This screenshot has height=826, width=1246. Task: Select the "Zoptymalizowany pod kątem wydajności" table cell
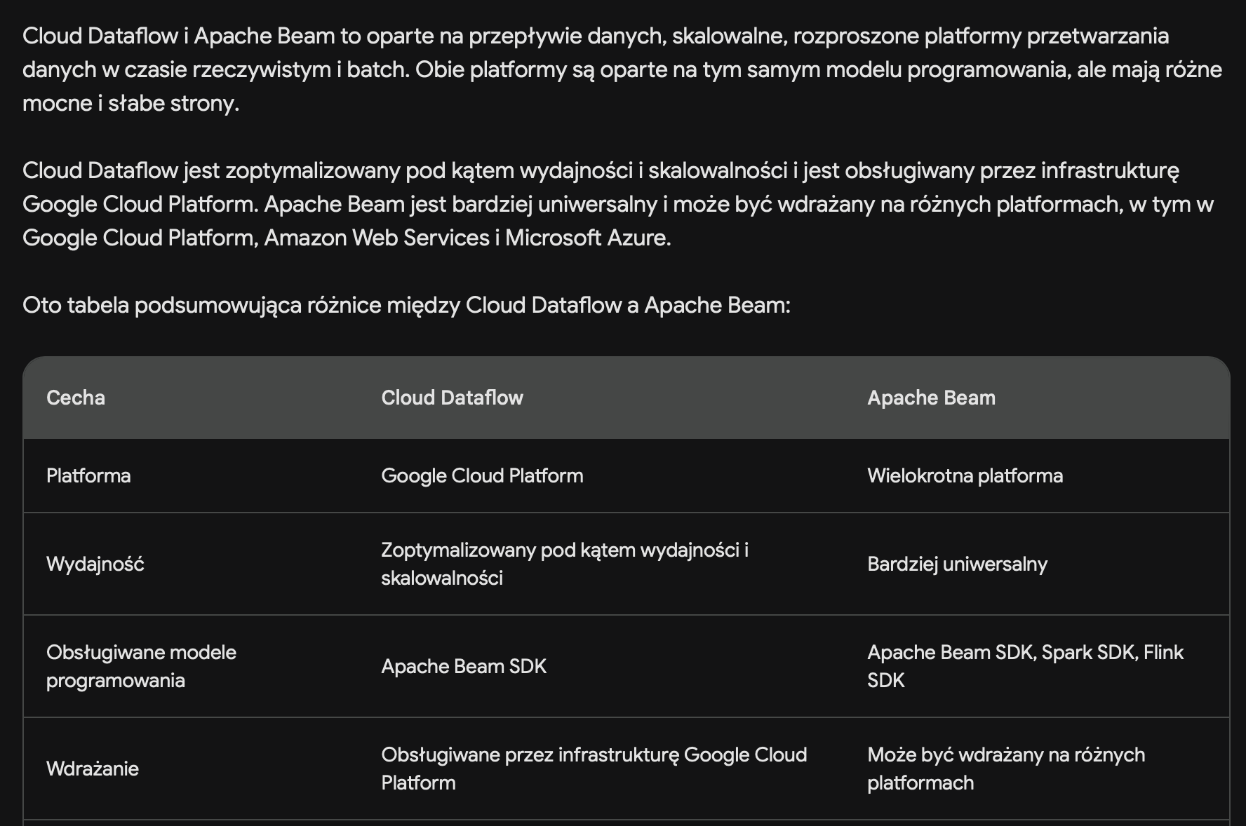(x=564, y=564)
